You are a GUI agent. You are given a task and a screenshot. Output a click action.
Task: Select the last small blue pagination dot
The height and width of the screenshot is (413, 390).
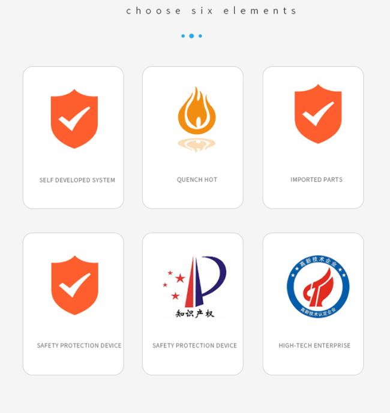(200, 36)
